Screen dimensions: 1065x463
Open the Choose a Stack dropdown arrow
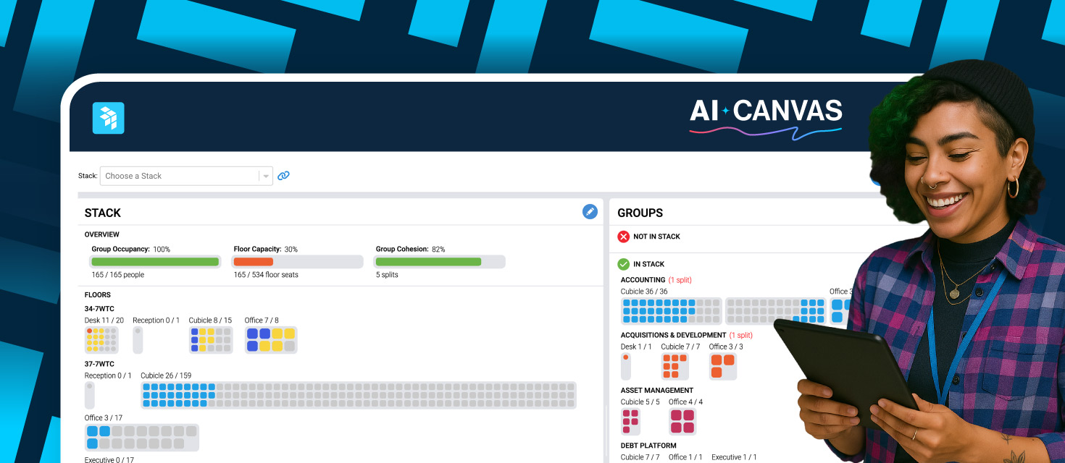(266, 176)
